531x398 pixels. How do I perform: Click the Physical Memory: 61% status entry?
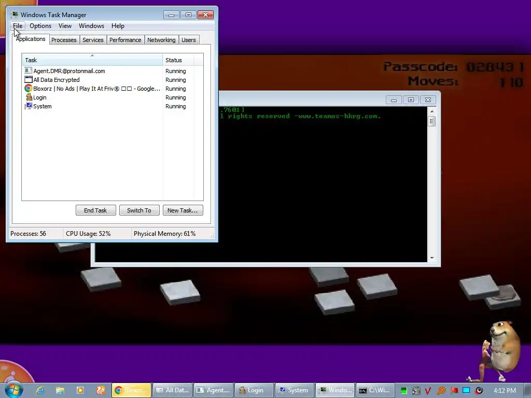click(x=164, y=234)
